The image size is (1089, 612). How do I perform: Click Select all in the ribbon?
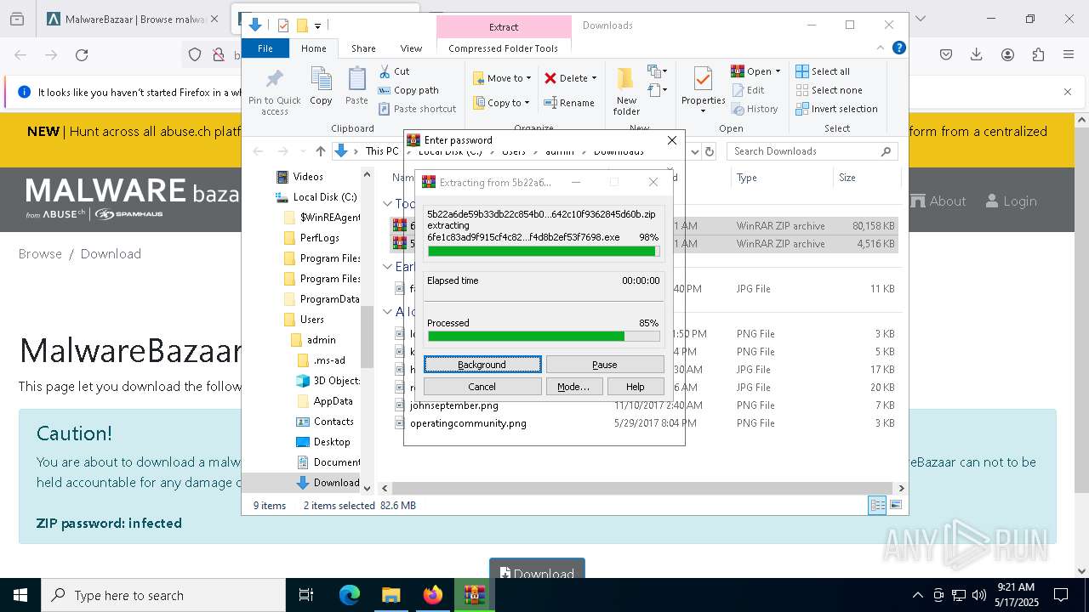[x=823, y=71]
